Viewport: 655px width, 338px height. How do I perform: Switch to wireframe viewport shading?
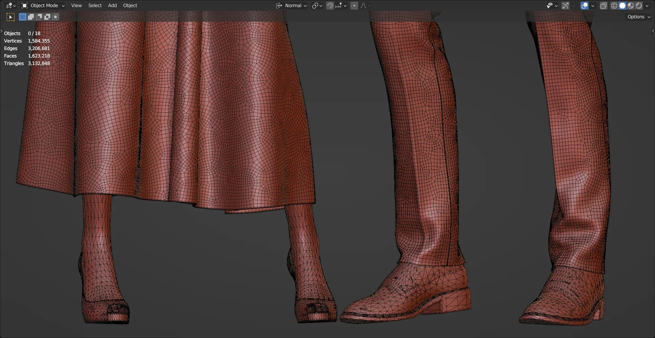click(x=614, y=5)
